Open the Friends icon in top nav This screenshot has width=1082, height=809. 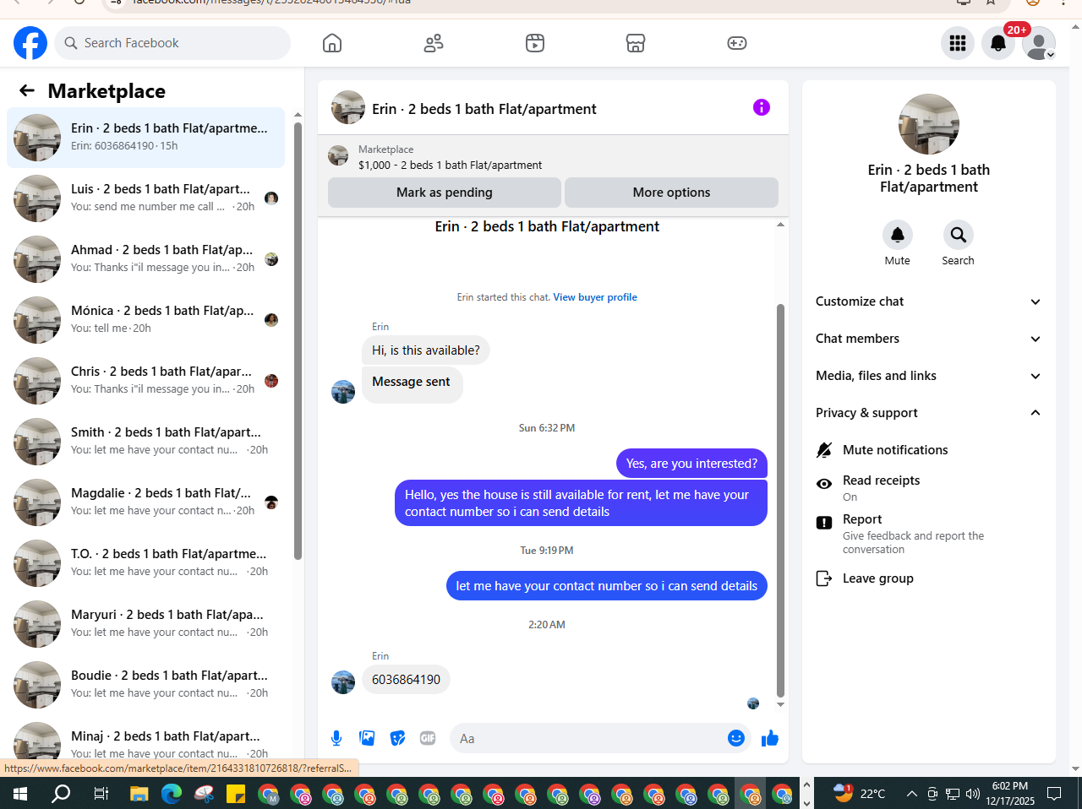pyautogui.click(x=434, y=43)
